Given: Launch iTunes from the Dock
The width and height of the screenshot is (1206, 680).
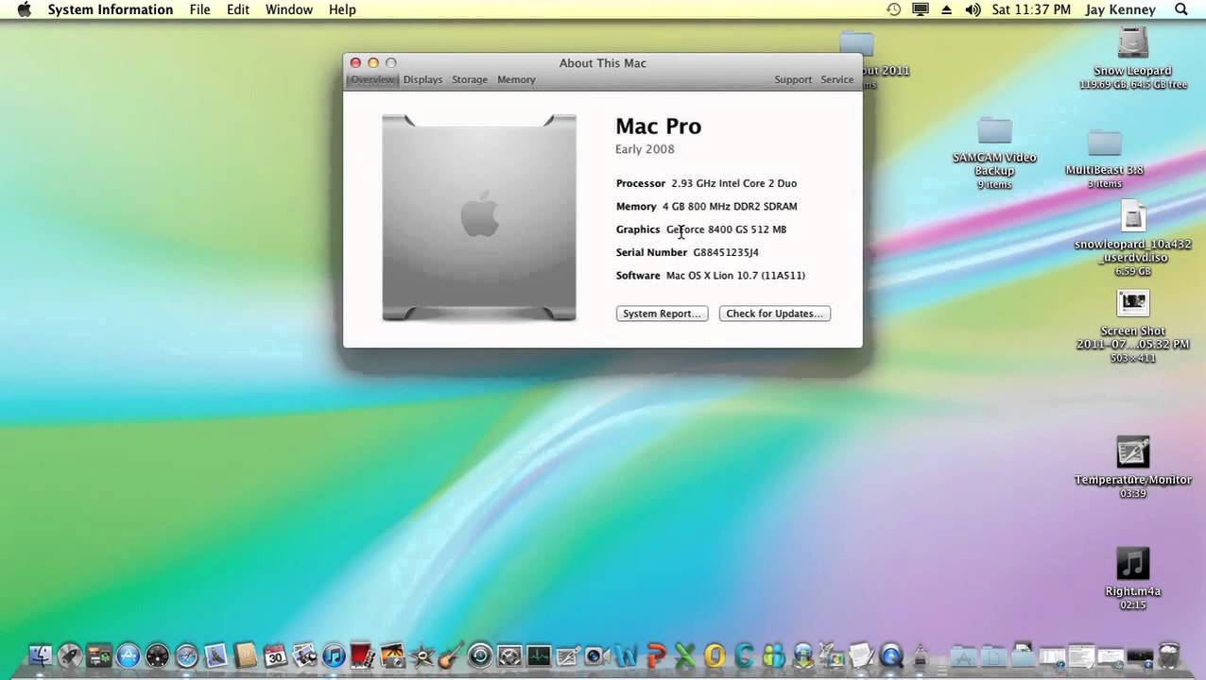Looking at the screenshot, I should pos(334,654).
